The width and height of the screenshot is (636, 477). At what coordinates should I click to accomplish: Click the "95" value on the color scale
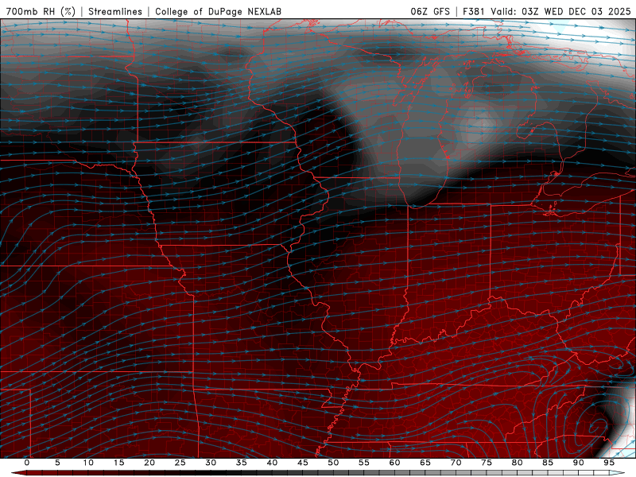click(609, 463)
